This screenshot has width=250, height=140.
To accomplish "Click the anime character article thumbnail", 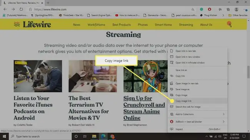I will click(145, 76).
